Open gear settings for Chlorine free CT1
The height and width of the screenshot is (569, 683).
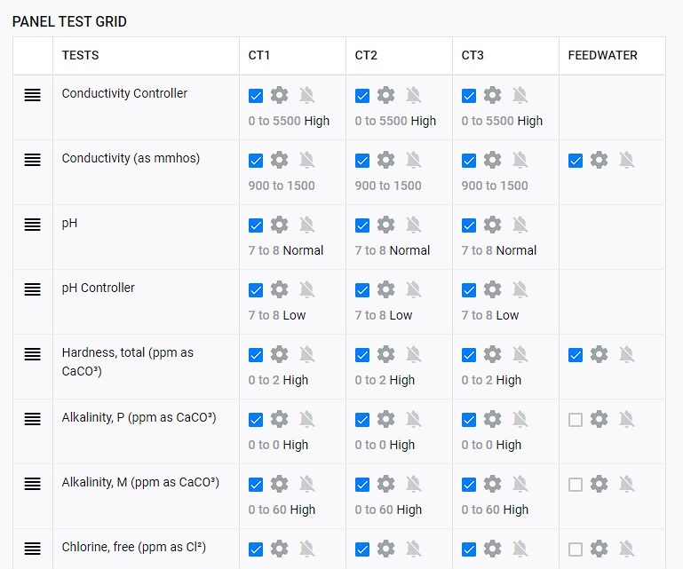(279, 549)
